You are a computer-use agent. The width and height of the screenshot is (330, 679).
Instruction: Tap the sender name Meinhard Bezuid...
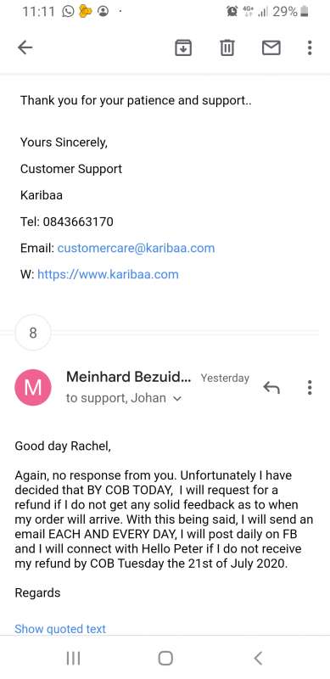128,377
